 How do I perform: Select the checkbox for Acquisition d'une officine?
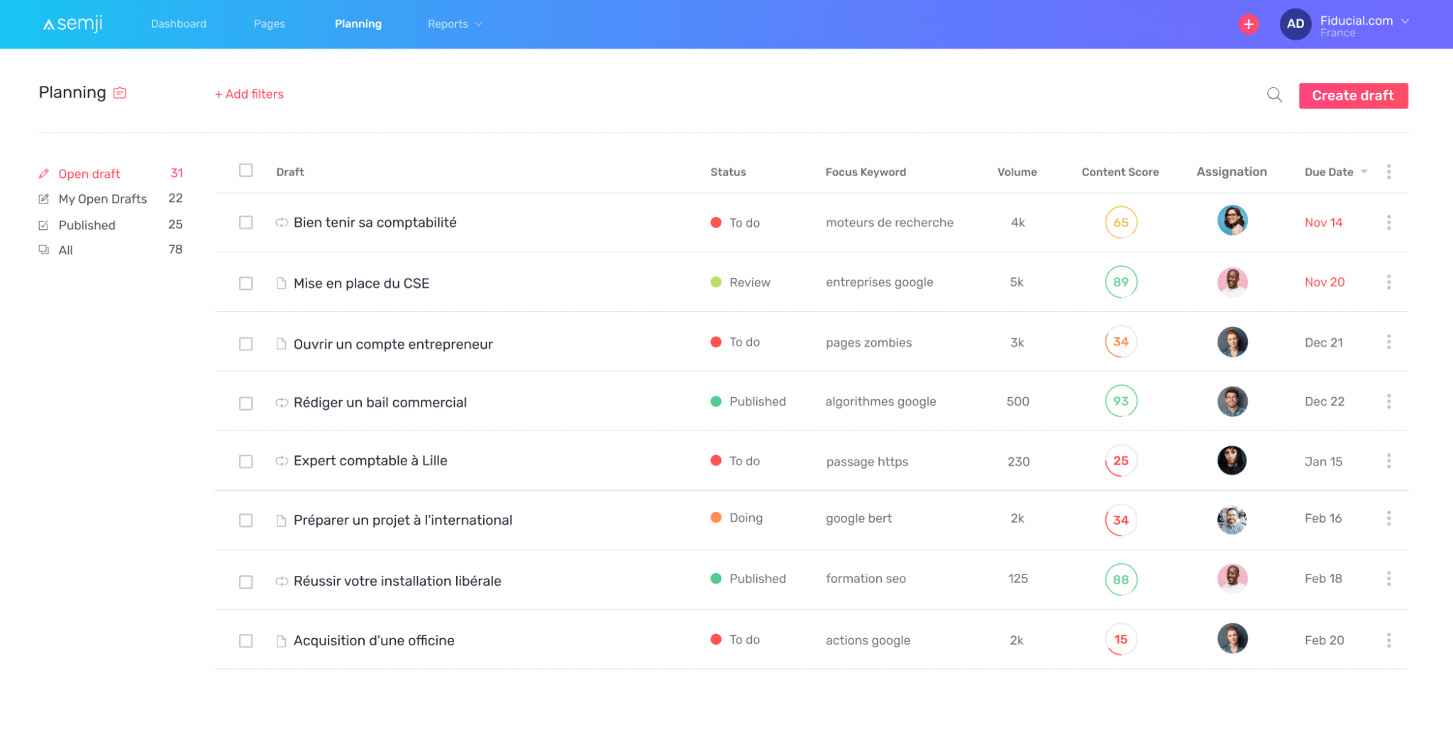coord(246,640)
